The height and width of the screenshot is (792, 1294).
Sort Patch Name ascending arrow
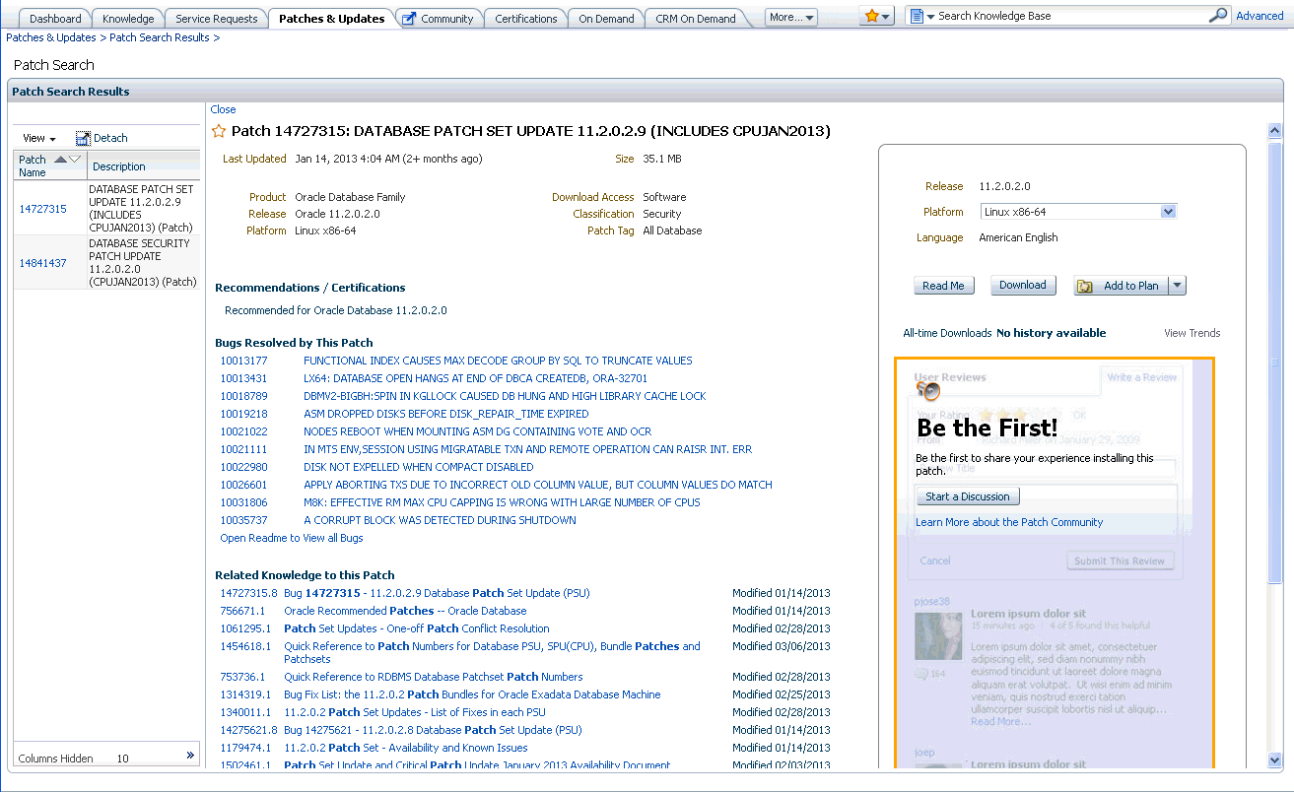(x=61, y=159)
